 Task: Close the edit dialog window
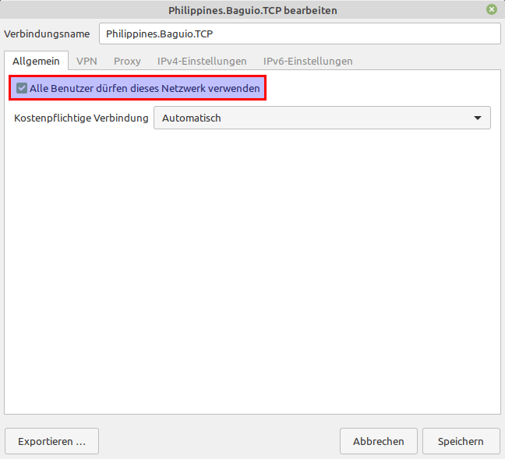pyautogui.click(x=492, y=9)
